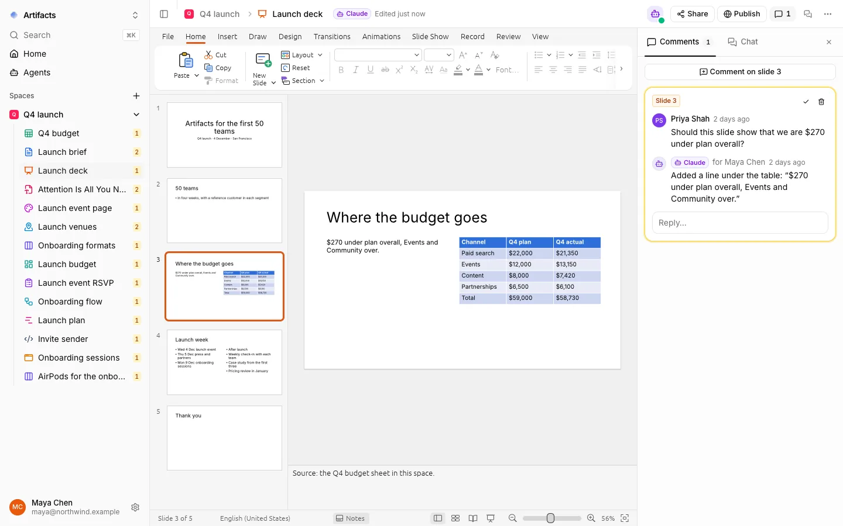Click the Cut scissors icon
This screenshot has height=526, width=843.
click(208, 55)
